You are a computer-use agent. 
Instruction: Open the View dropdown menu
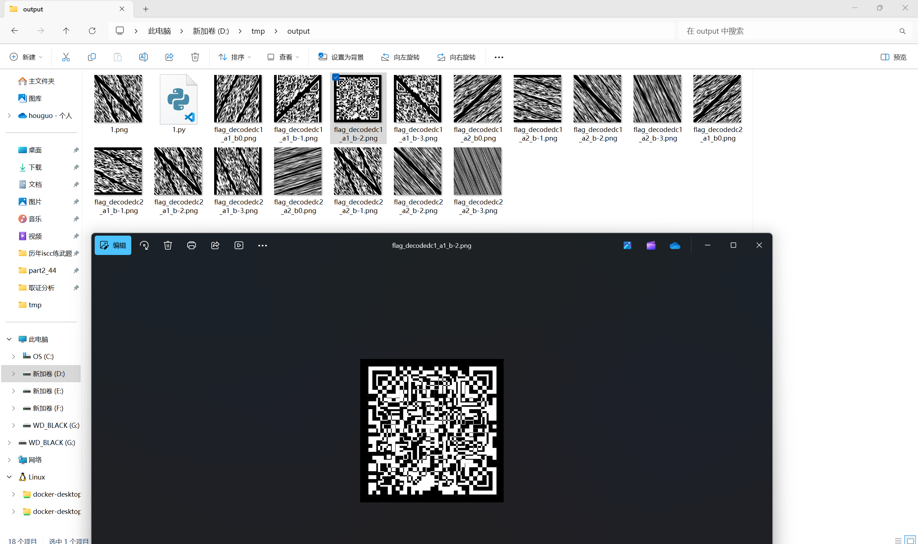point(283,57)
